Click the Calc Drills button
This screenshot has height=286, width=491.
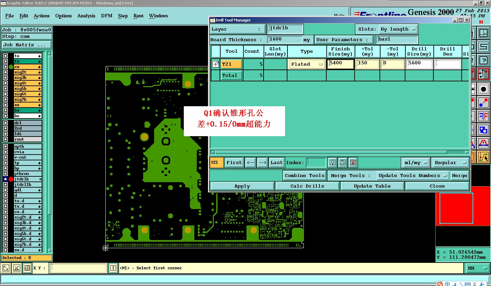click(307, 186)
